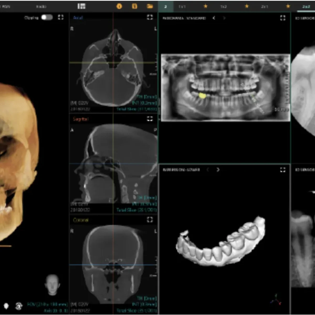The width and height of the screenshot is (315, 315).
Task: Open the orange folder icon
Action: tap(150, 6)
